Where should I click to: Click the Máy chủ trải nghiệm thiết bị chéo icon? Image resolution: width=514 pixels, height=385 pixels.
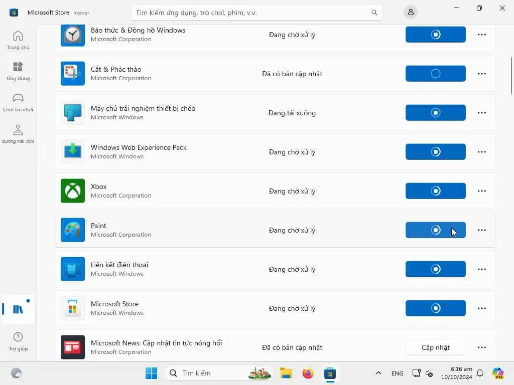[x=73, y=113]
